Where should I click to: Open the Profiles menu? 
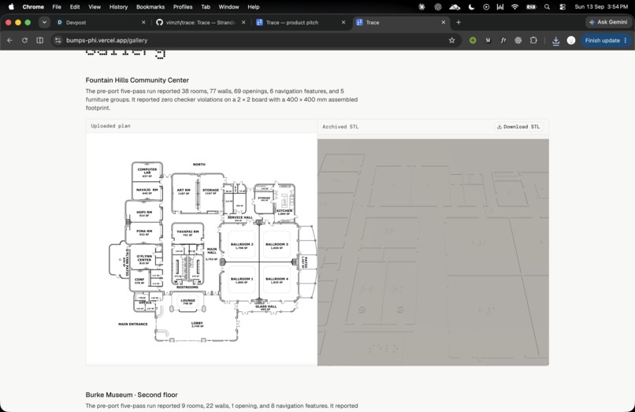[x=183, y=7]
